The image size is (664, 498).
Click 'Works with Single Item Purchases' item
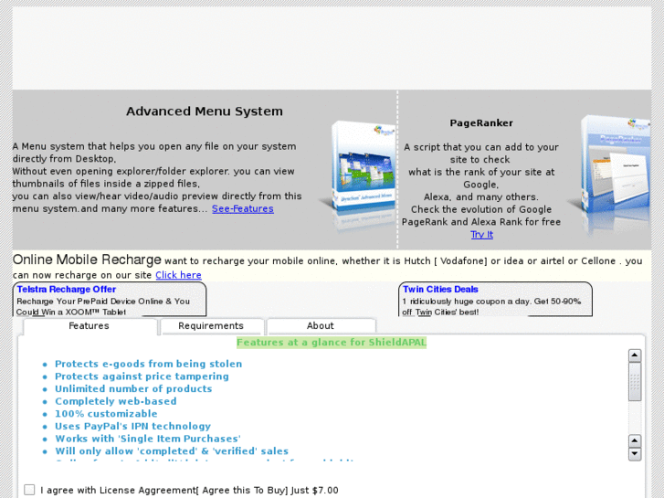148,439
